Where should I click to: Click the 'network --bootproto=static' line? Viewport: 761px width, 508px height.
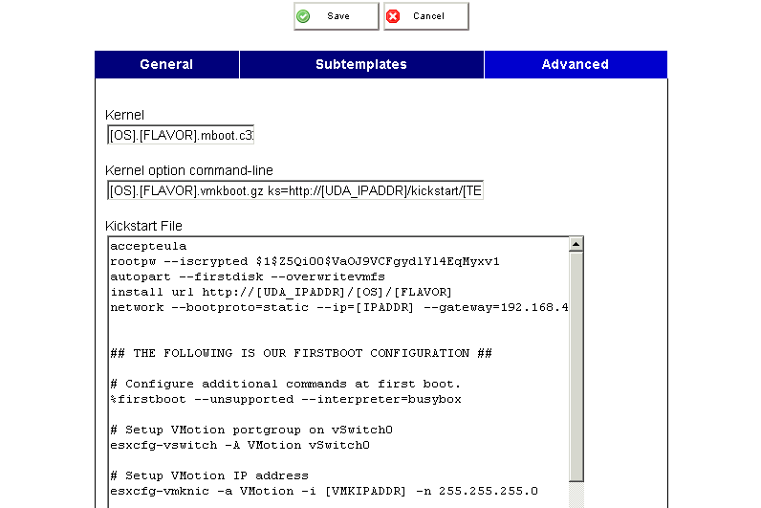click(x=338, y=307)
